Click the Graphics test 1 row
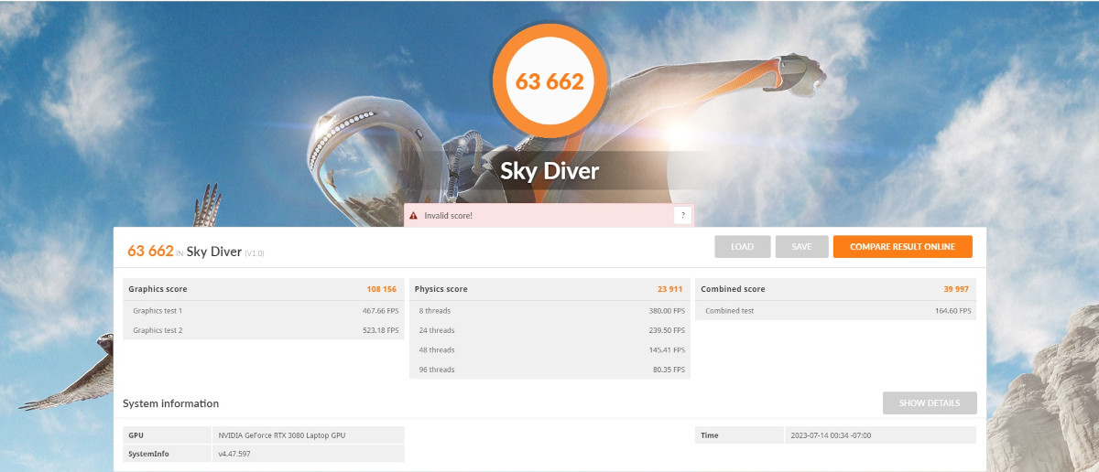 click(x=263, y=311)
